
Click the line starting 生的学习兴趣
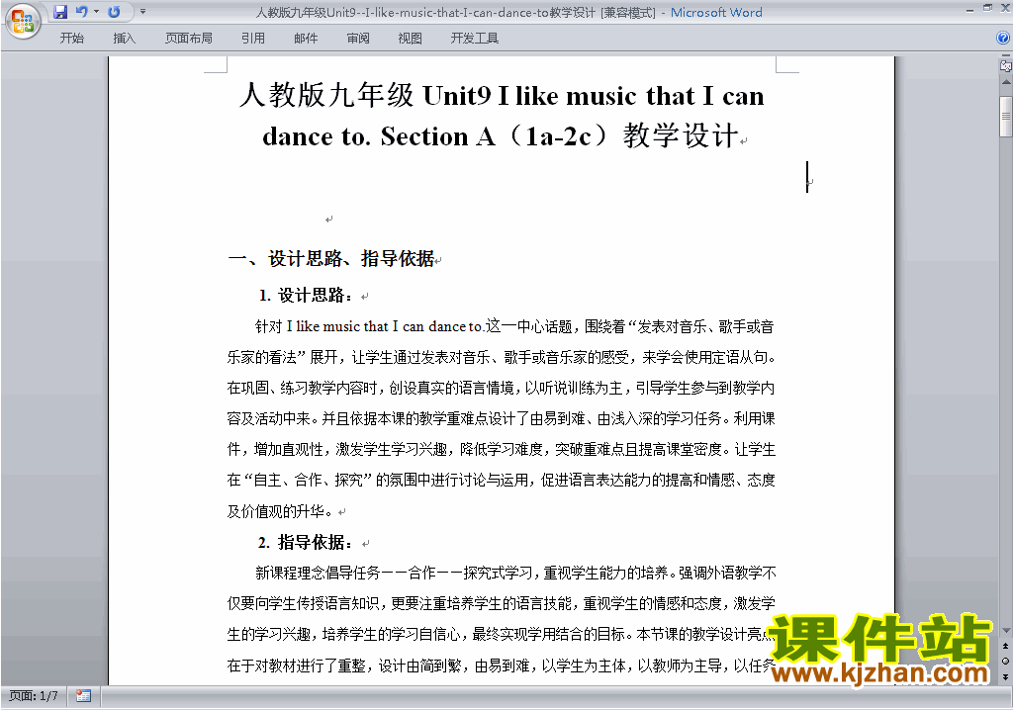point(501,634)
